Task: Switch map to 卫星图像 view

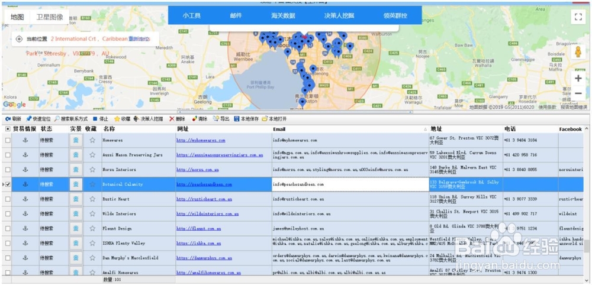Action: pyautogui.click(x=50, y=17)
